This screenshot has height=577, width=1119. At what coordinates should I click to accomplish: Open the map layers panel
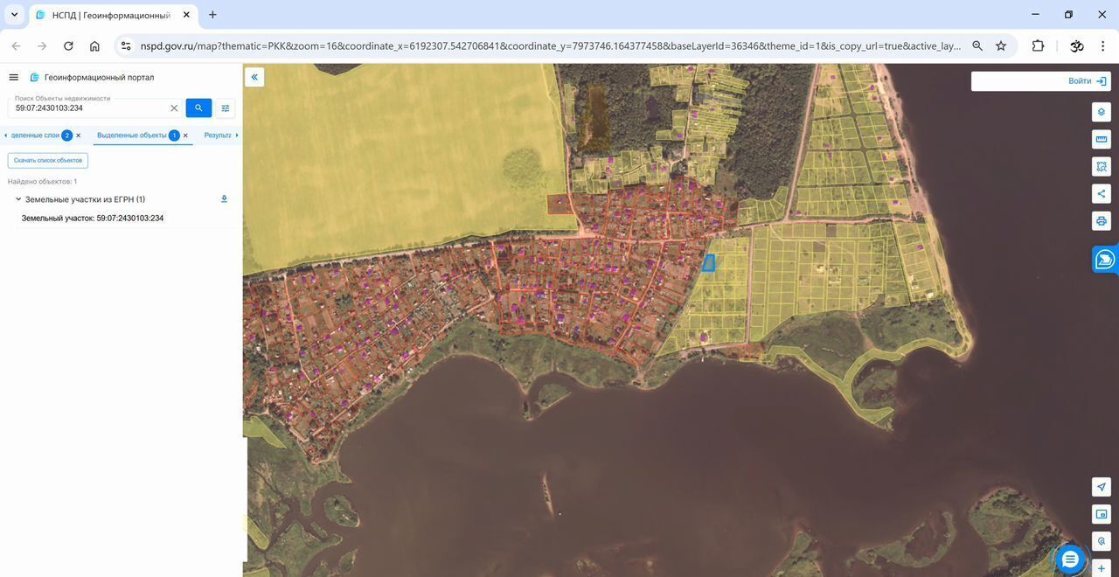pyautogui.click(x=1102, y=112)
